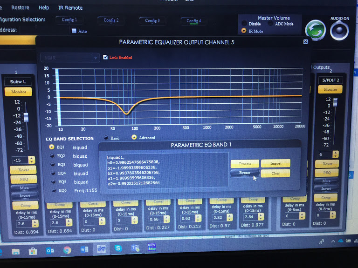Viewport: 358px width, 268px height.
Task: Click the Subw L gain fader handle
Action: coord(26,117)
